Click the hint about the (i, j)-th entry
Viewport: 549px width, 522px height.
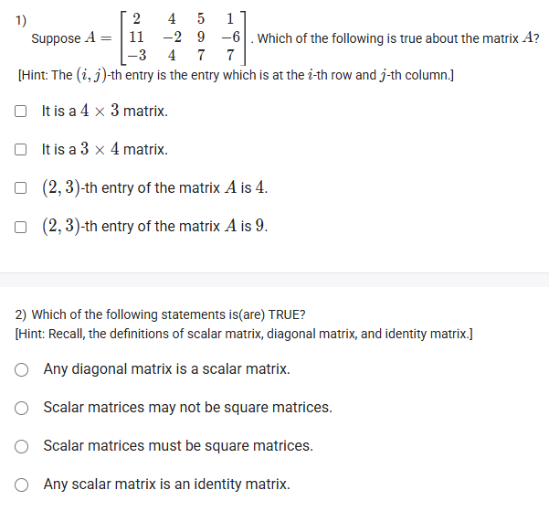point(236,76)
